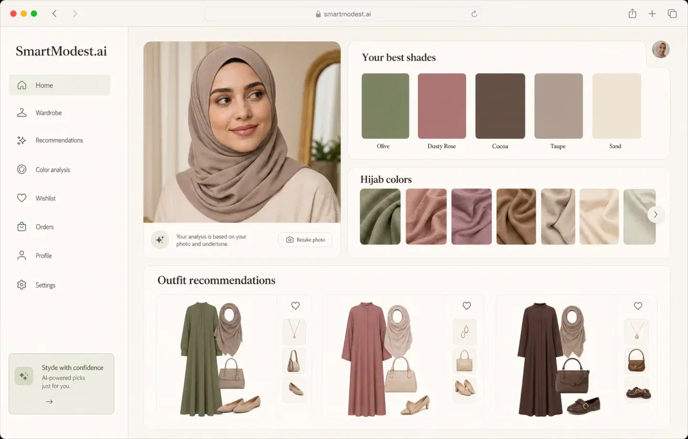Click the Color analysis circle icon
Viewport: 688px width, 439px height.
click(x=22, y=169)
